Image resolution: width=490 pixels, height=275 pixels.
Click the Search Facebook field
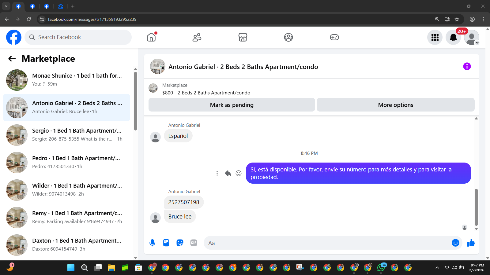coord(78,37)
